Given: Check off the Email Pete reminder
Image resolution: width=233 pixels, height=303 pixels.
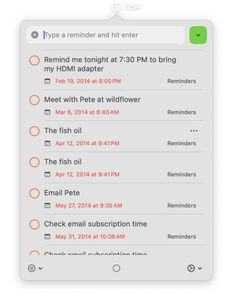Looking at the screenshot, I should point(34,193).
